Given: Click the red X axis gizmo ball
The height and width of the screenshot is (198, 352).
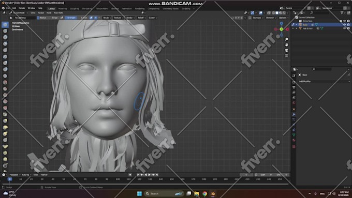Looking at the screenshot, I should [x=287, y=29].
